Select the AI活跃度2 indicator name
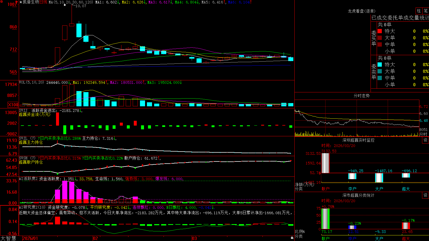 28,179
